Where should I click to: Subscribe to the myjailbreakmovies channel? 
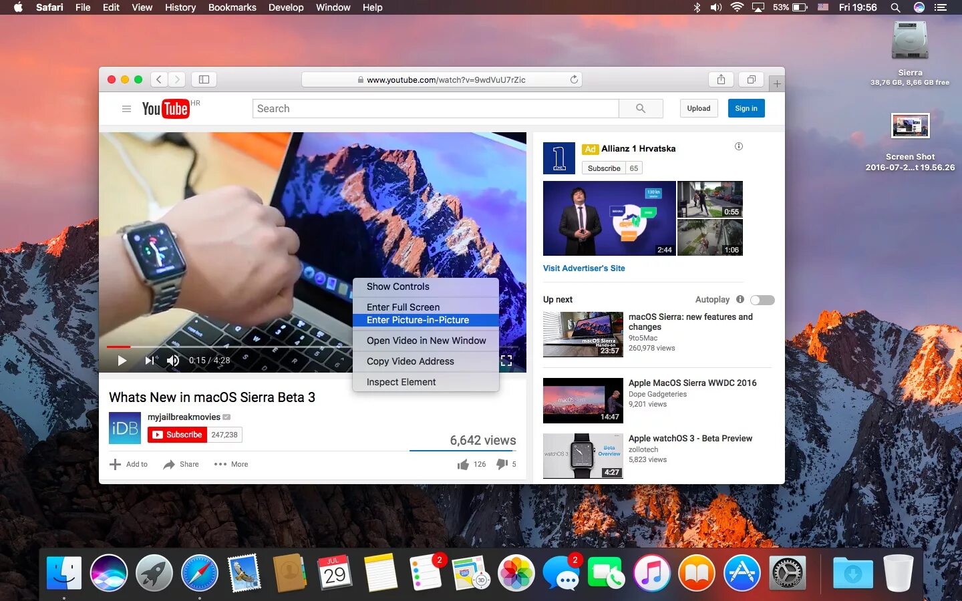tap(177, 435)
